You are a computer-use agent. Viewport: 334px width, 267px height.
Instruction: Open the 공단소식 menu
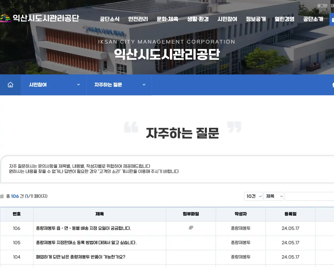coord(109,19)
